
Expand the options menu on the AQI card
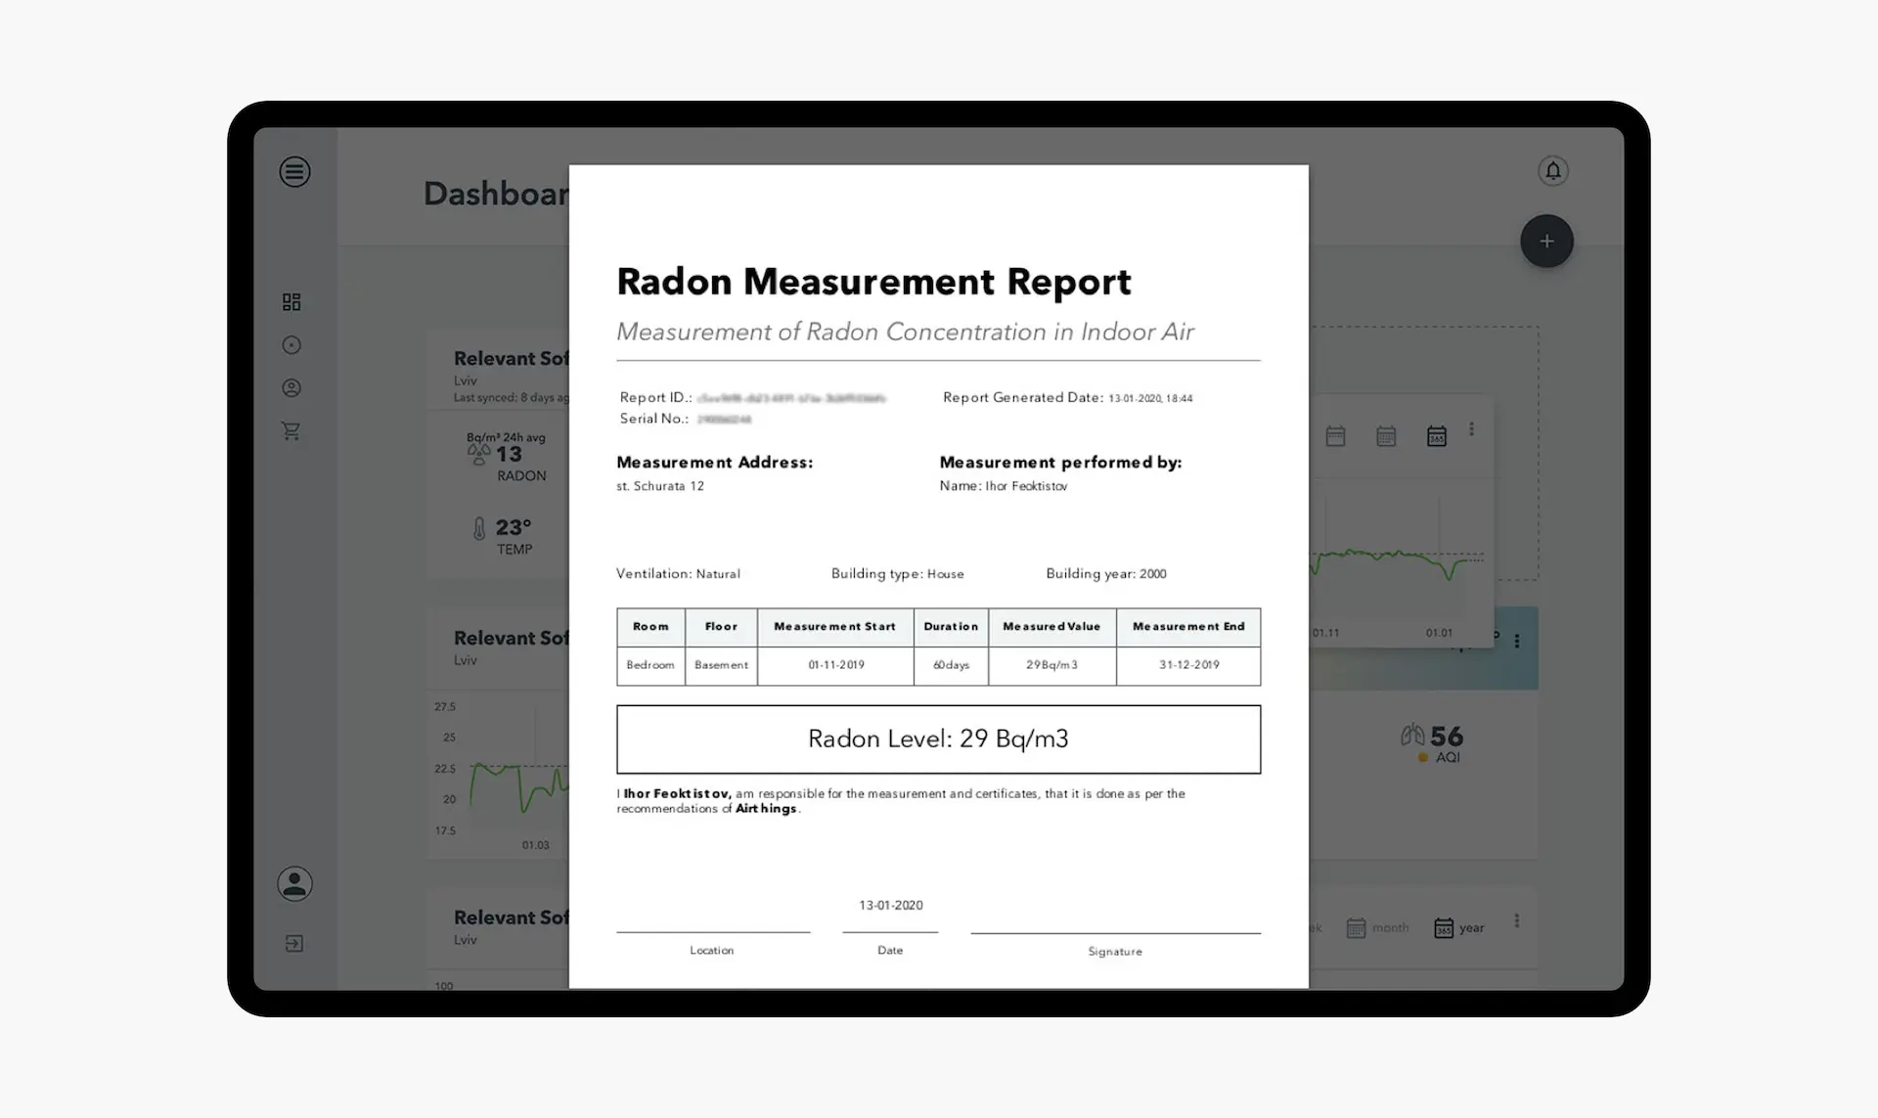[1517, 641]
